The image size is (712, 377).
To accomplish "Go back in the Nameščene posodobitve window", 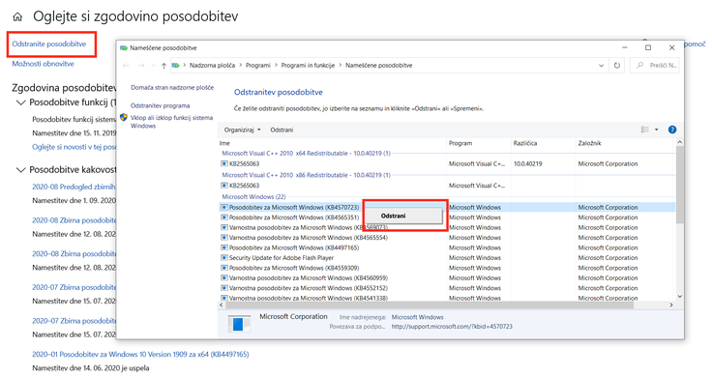I will (x=126, y=66).
